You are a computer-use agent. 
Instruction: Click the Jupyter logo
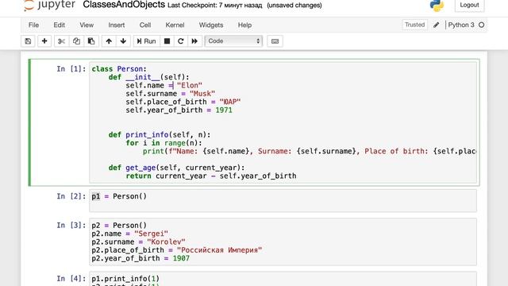click(x=49, y=5)
